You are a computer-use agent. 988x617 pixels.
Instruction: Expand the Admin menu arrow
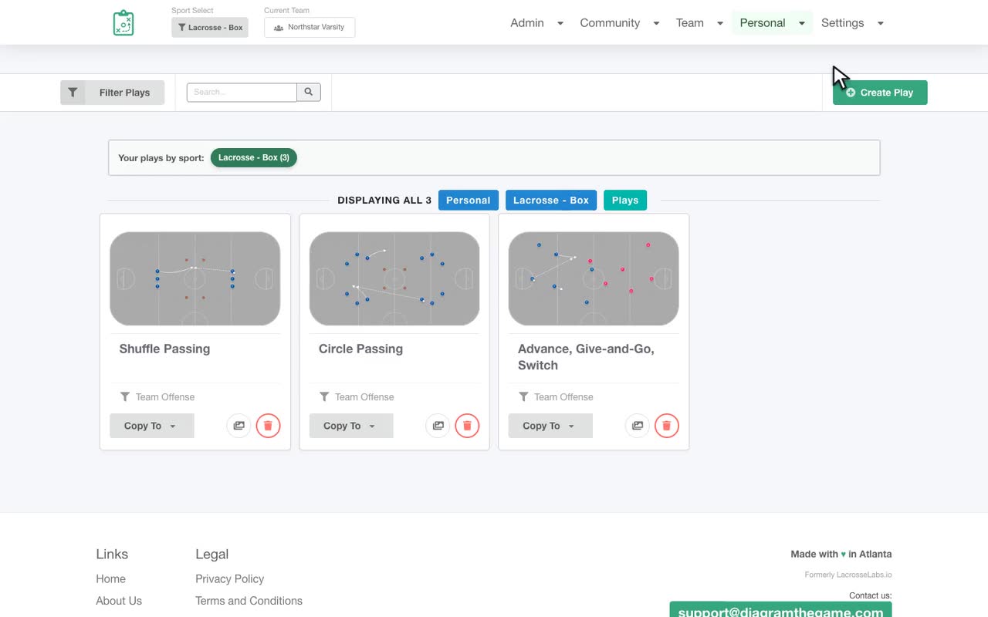coord(560,23)
